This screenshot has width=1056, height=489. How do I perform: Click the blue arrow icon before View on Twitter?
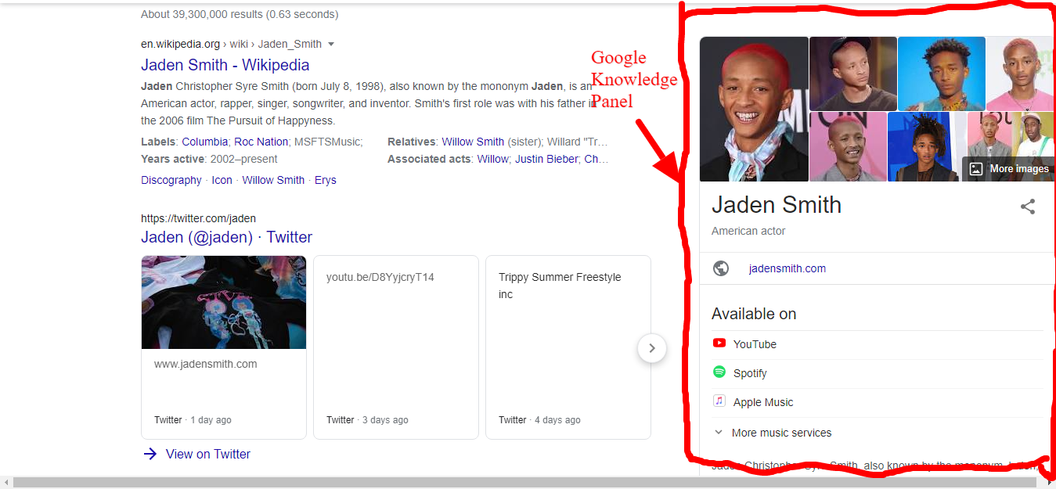click(x=150, y=454)
